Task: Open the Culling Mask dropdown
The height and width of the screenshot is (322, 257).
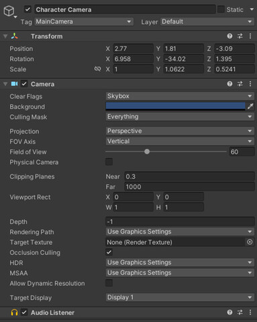Action: coord(180,117)
